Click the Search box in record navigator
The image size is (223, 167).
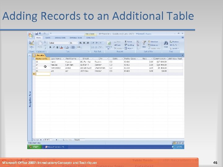79,140
